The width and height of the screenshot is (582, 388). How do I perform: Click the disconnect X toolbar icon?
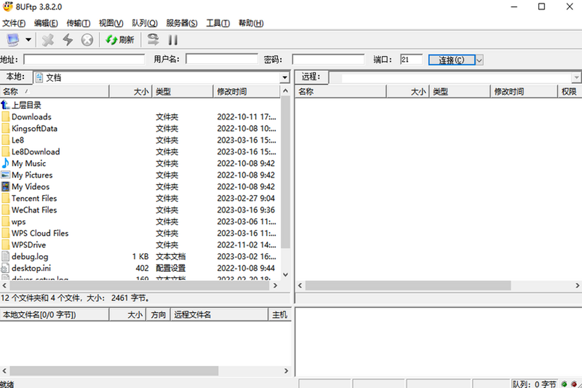[x=48, y=40]
